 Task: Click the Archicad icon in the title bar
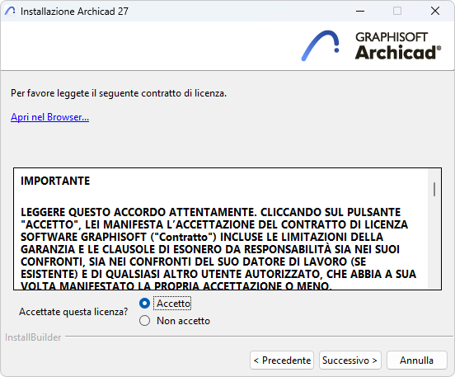coord(10,11)
